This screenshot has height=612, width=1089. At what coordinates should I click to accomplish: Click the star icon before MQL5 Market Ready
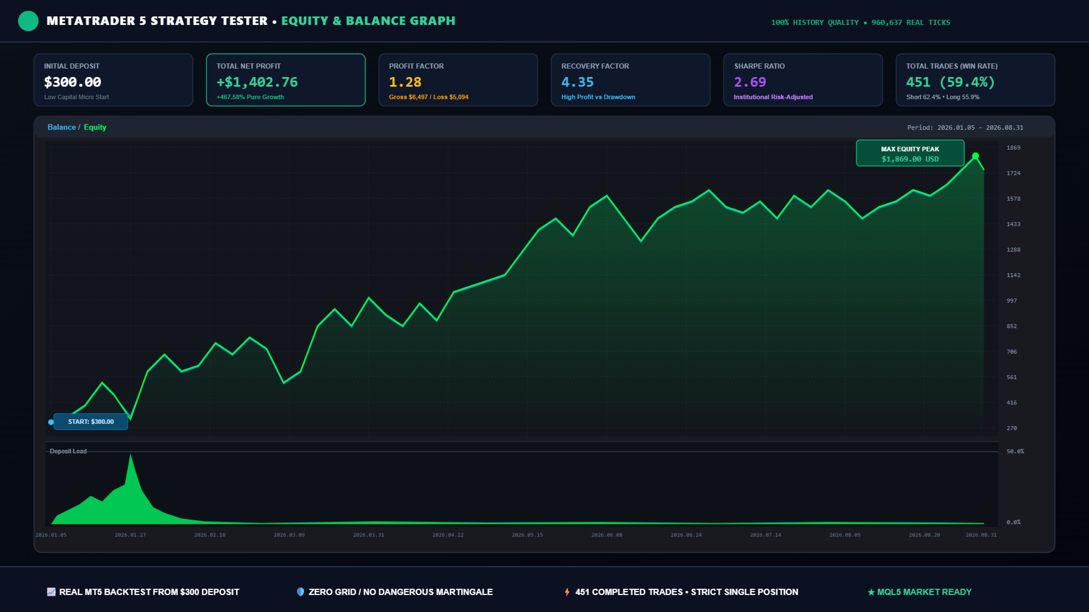[x=871, y=592]
